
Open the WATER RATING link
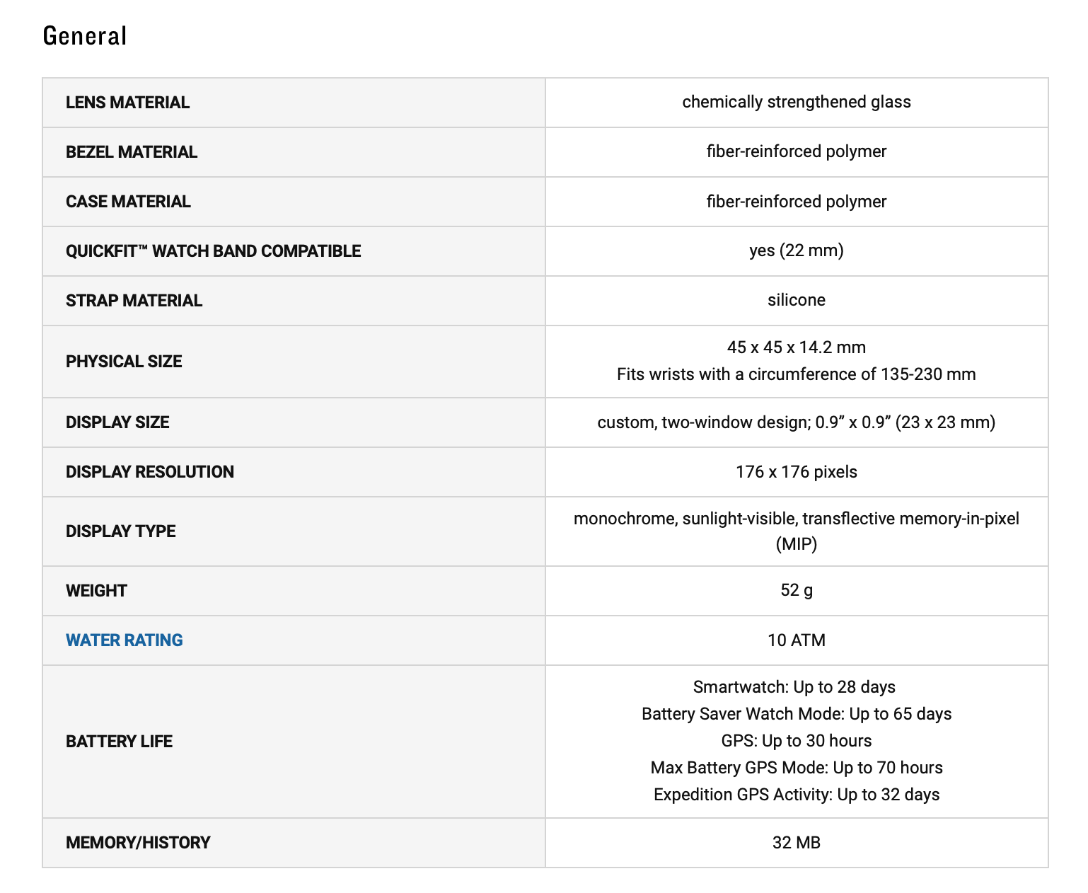pyautogui.click(x=124, y=640)
